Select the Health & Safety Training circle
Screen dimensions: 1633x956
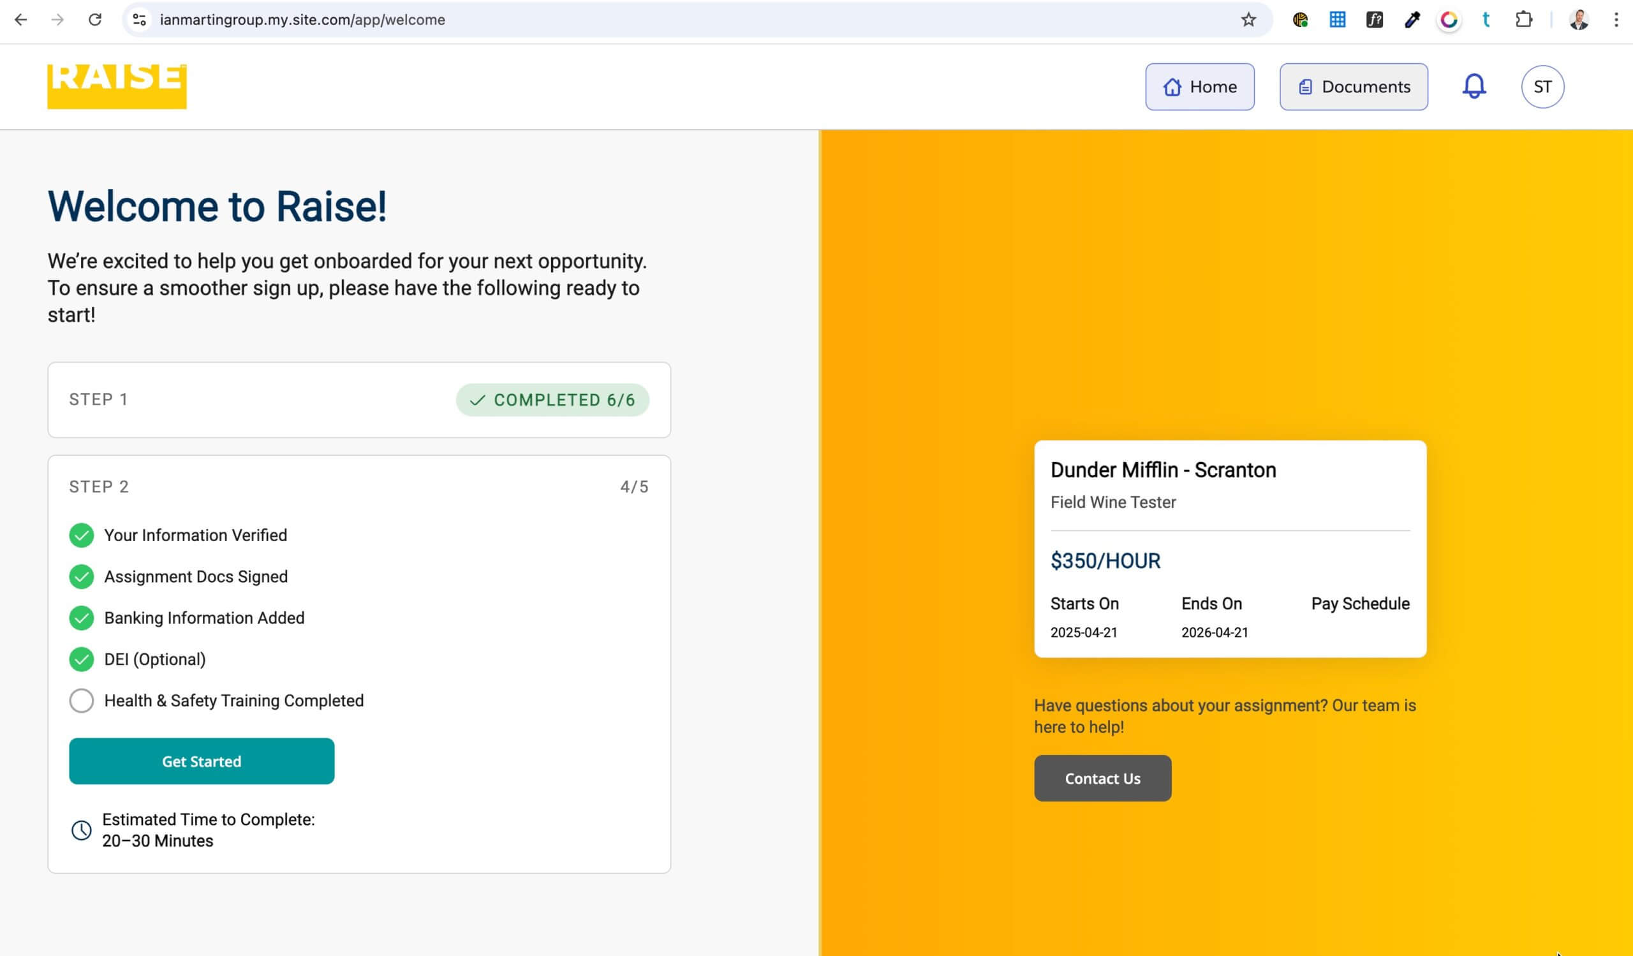tap(82, 701)
